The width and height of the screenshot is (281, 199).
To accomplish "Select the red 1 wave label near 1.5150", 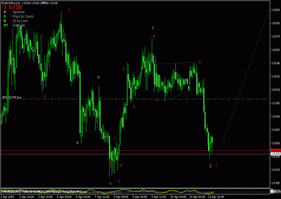I will click(x=115, y=138).
